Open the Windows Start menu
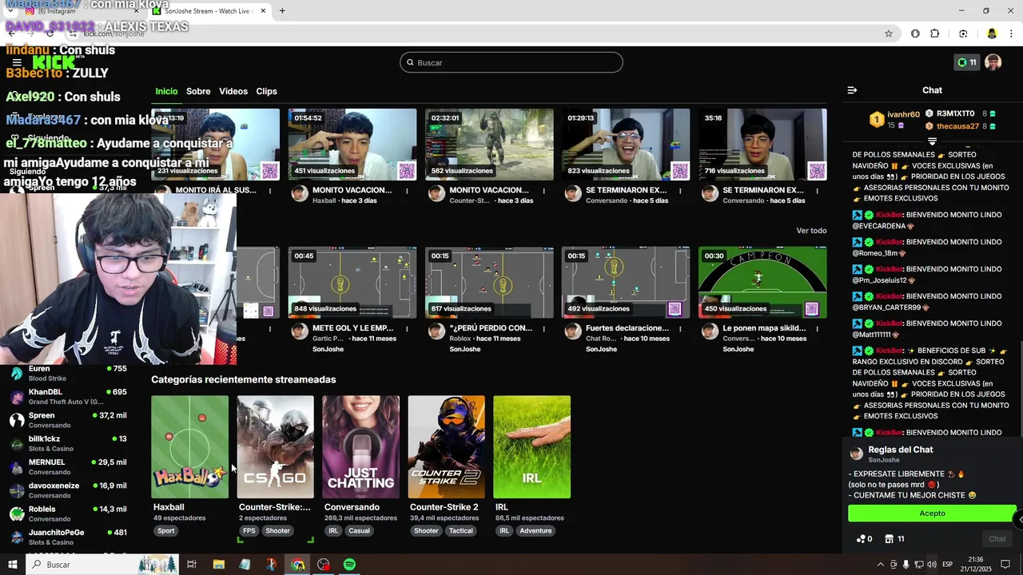Screen dimensions: 1023x575 click(x=13, y=565)
